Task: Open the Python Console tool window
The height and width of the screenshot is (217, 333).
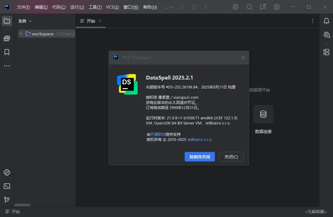Action: pyautogui.click(x=7, y=172)
